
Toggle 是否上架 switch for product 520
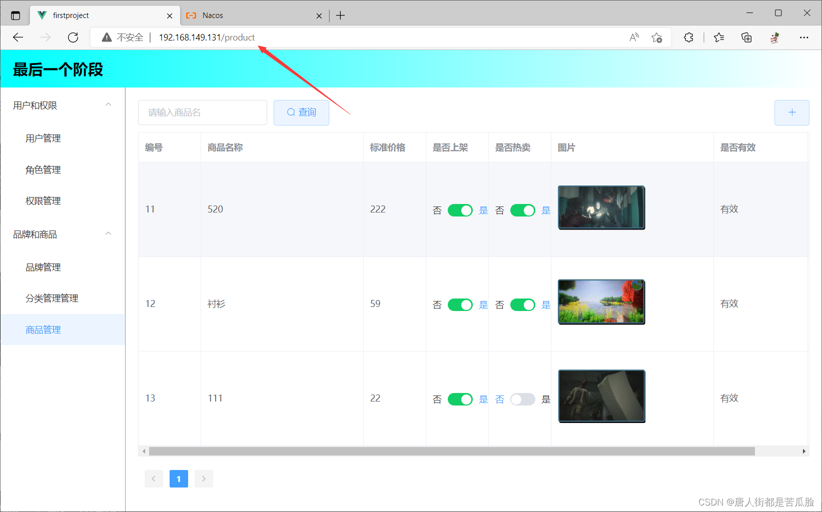460,210
